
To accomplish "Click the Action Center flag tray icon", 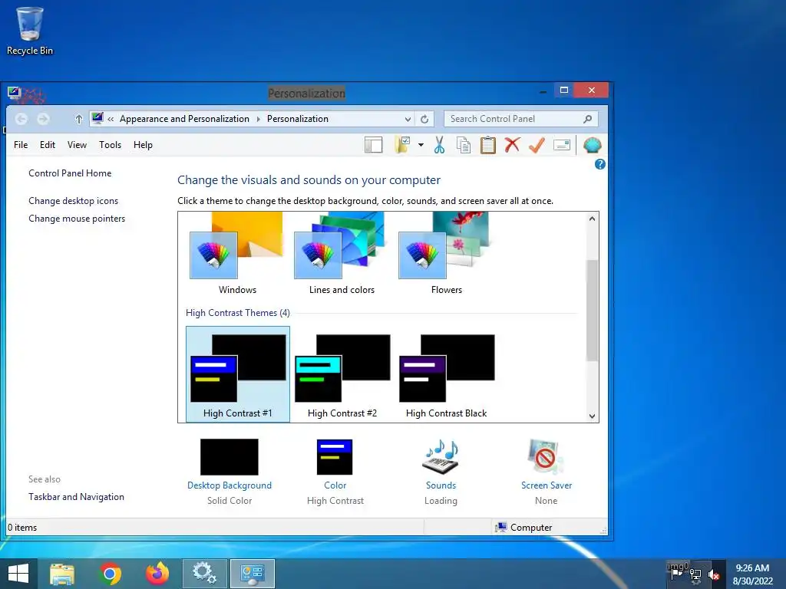I will click(677, 574).
